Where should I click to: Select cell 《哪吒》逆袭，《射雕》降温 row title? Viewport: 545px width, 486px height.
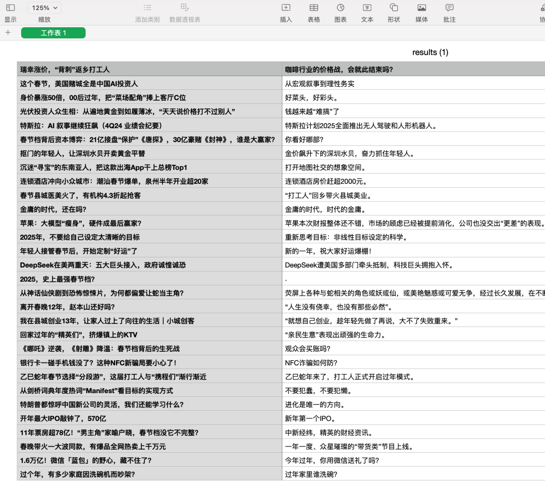(149, 349)
